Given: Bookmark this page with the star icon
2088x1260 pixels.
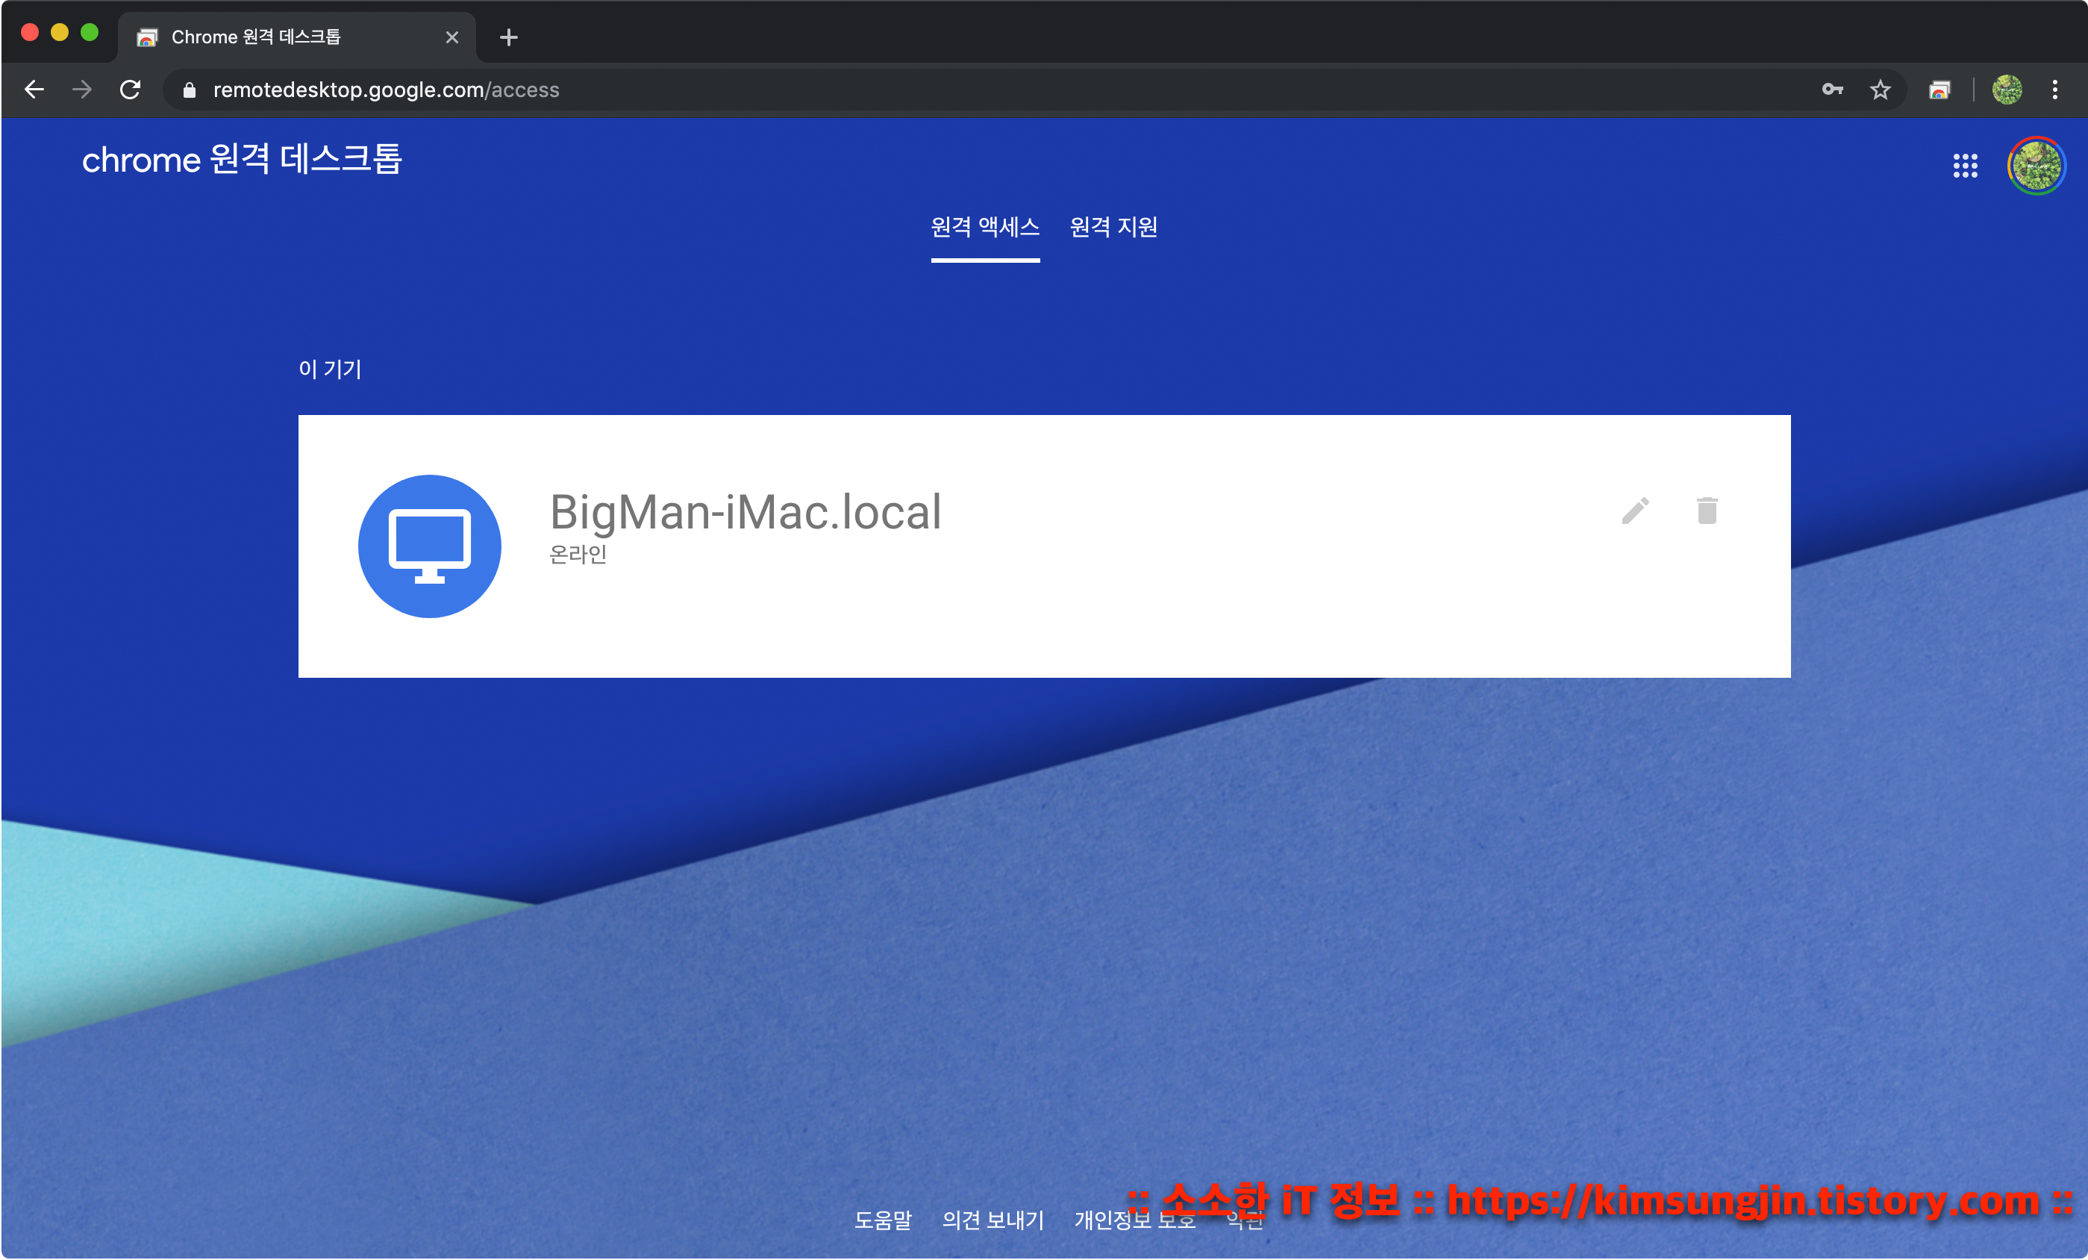Looking at the screenshot, I should (x=1880, y=90).
